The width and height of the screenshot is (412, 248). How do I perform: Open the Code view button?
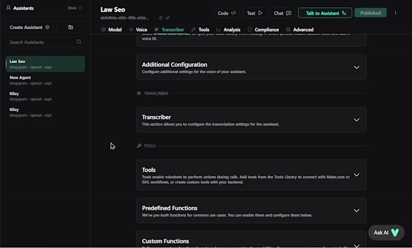point(227,13)
